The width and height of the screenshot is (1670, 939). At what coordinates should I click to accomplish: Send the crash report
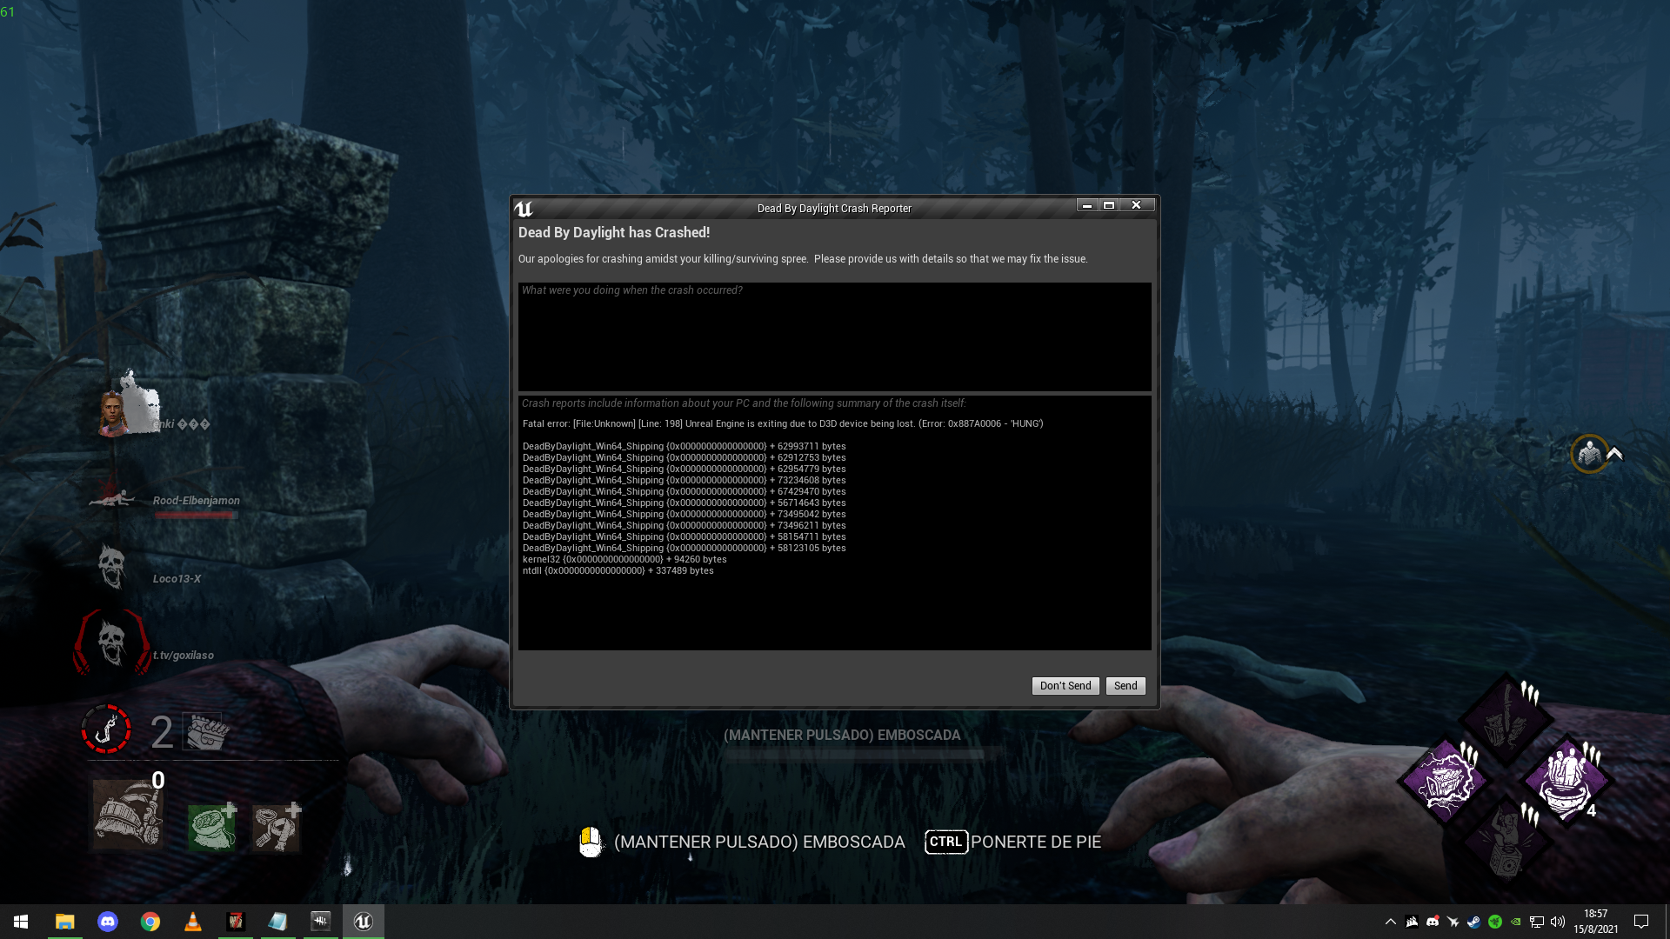click(x=1125, y=686)
